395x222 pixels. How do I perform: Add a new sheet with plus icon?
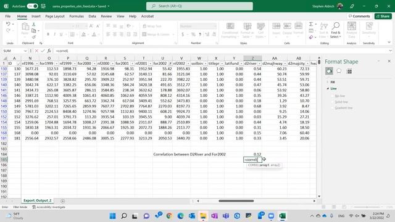click(63, 201)
